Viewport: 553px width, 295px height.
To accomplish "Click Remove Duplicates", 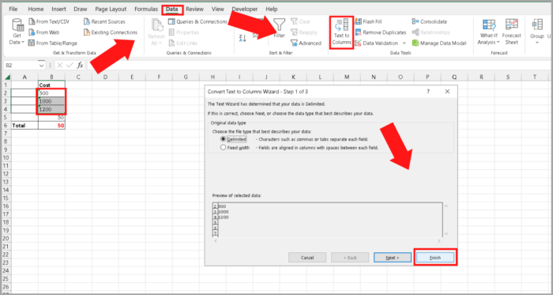I will pos(381,32).
